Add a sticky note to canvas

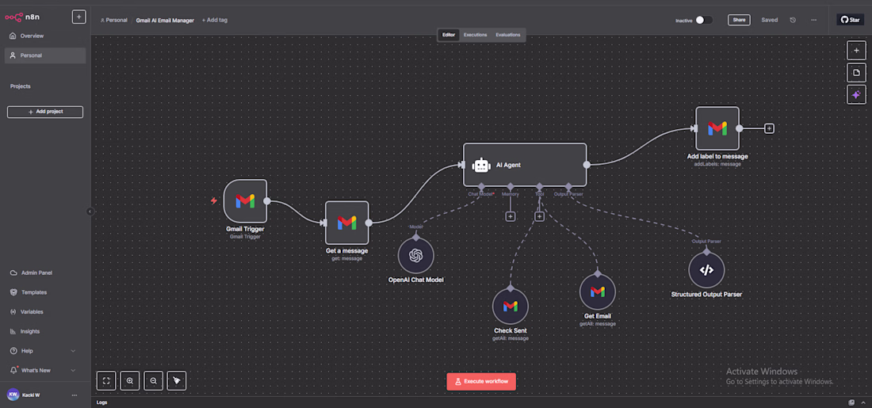[856, 72]
